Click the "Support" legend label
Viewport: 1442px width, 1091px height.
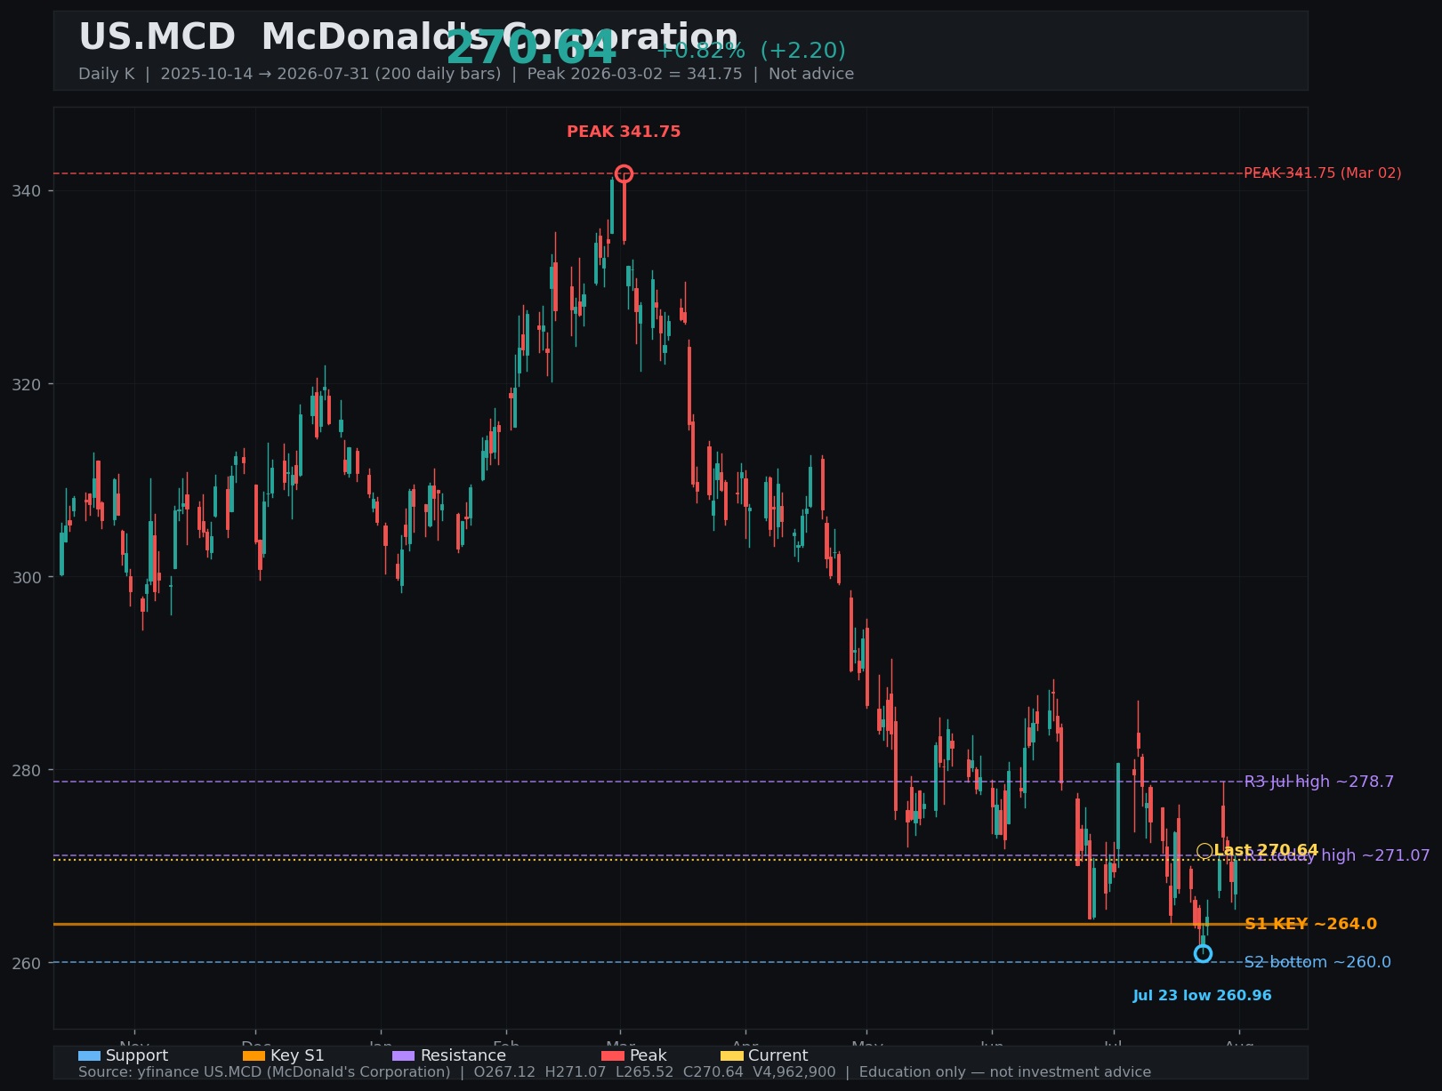pos(137,1055)
